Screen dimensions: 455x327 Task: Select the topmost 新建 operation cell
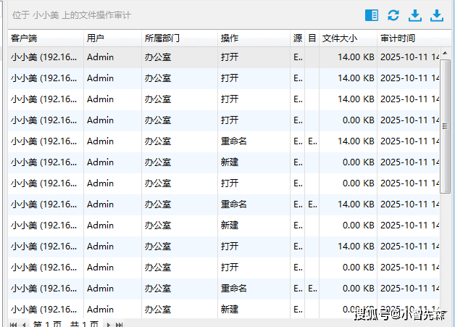254,162
